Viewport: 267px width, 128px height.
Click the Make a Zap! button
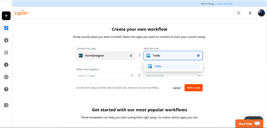point(193,88)
